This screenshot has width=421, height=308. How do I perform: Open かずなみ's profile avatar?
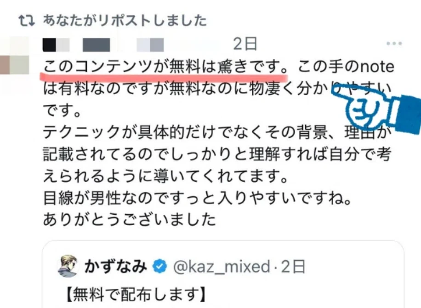68,266
